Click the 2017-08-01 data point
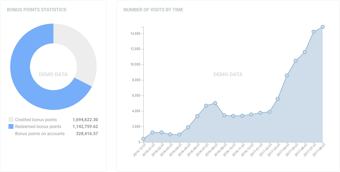 click(323, 27)
